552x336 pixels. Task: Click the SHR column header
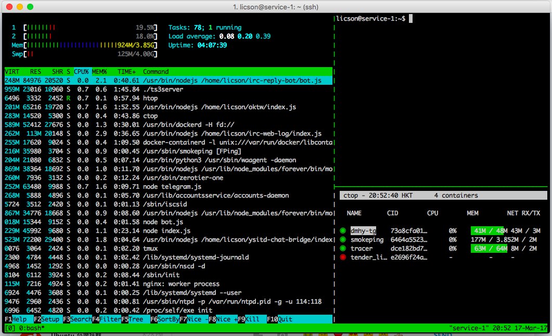click(x=57, y=71)
